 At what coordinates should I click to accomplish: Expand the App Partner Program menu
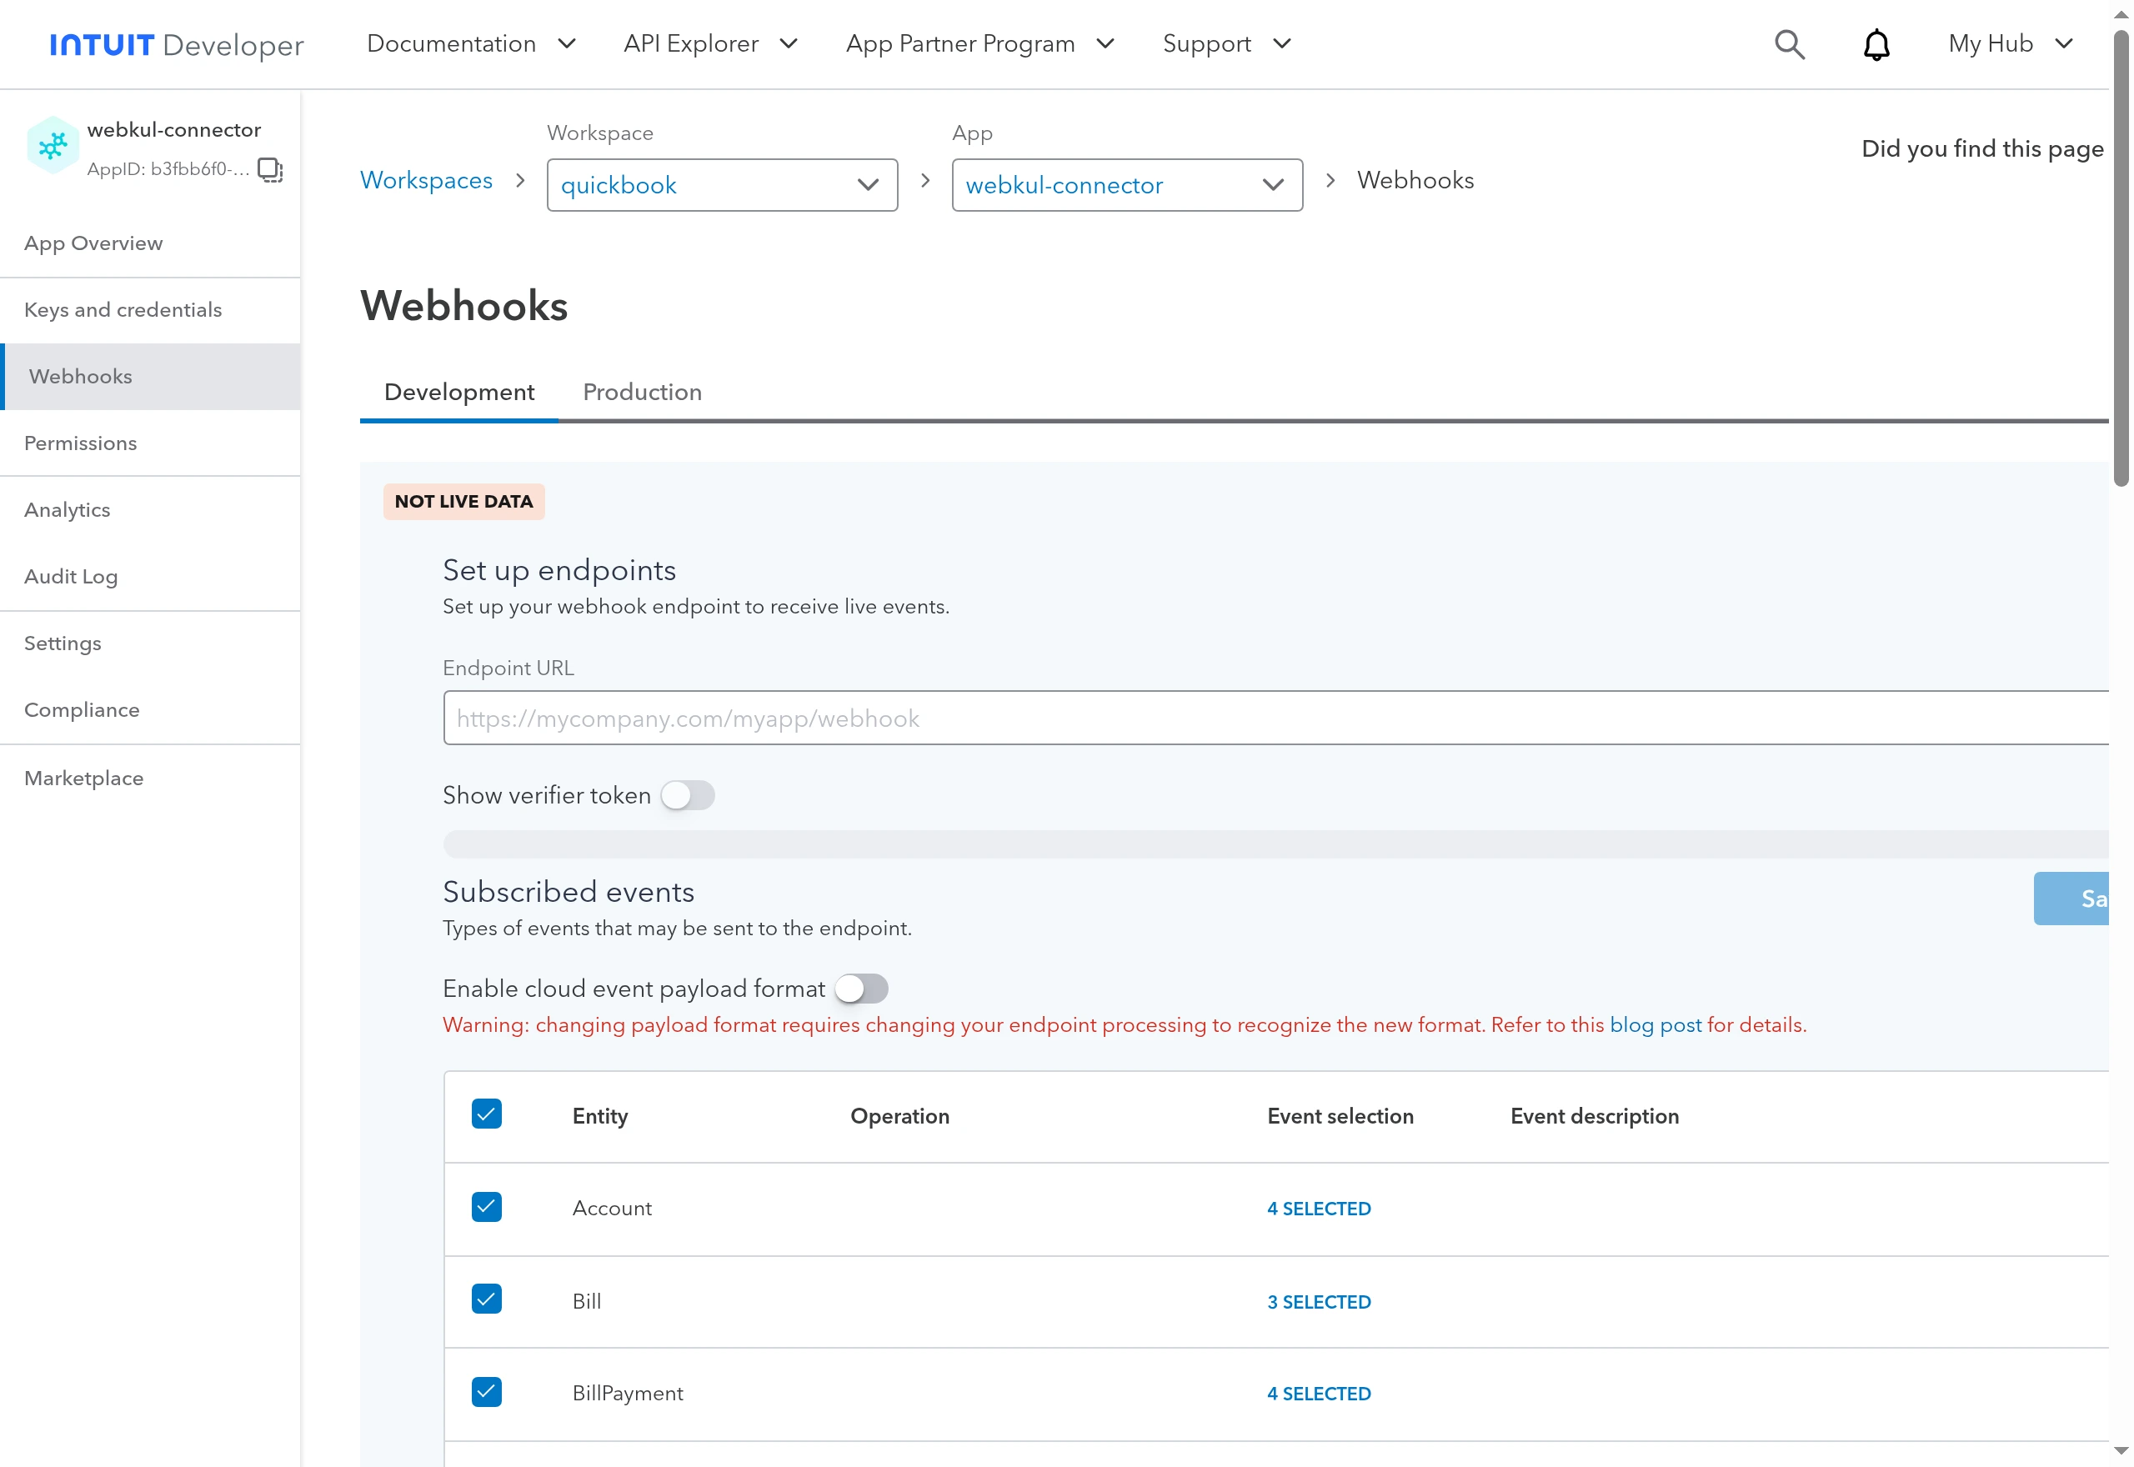tap(980, 43)
